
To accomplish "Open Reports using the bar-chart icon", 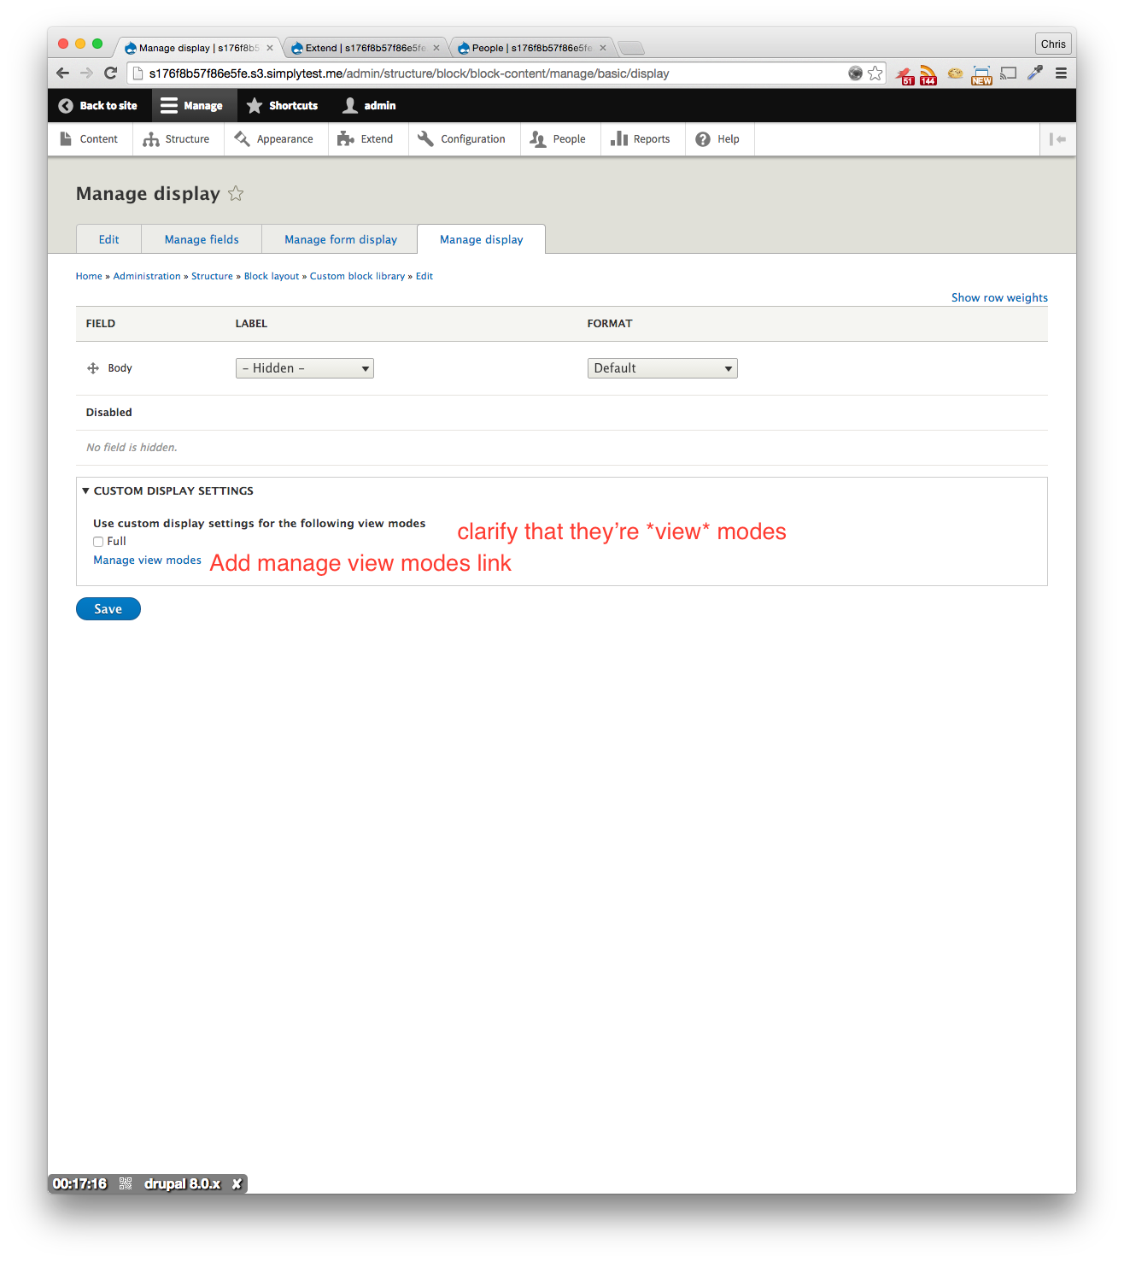I will tap(618, 138).
